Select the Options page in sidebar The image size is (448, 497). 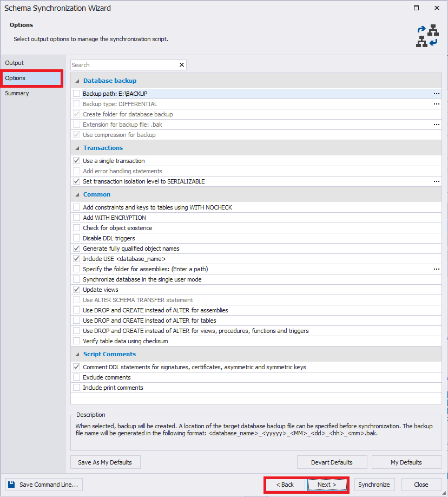[x=32, y=79]
